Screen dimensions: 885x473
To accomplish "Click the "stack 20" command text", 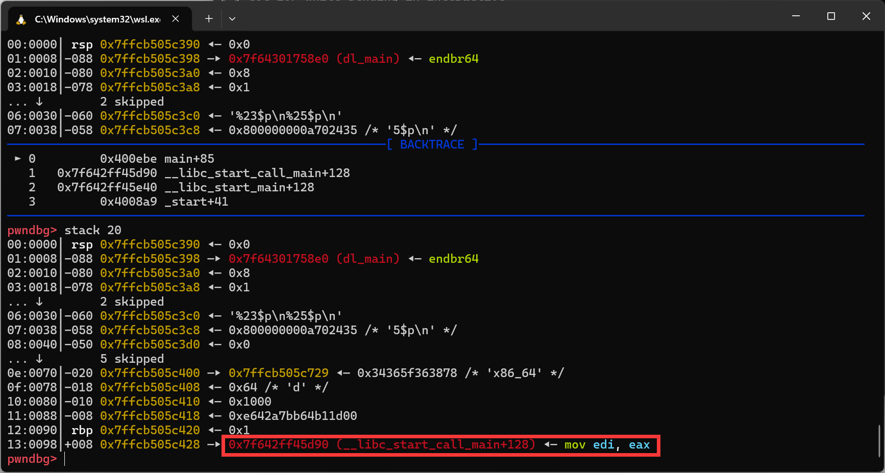I will pyautogui.click(x=92, y=230).
